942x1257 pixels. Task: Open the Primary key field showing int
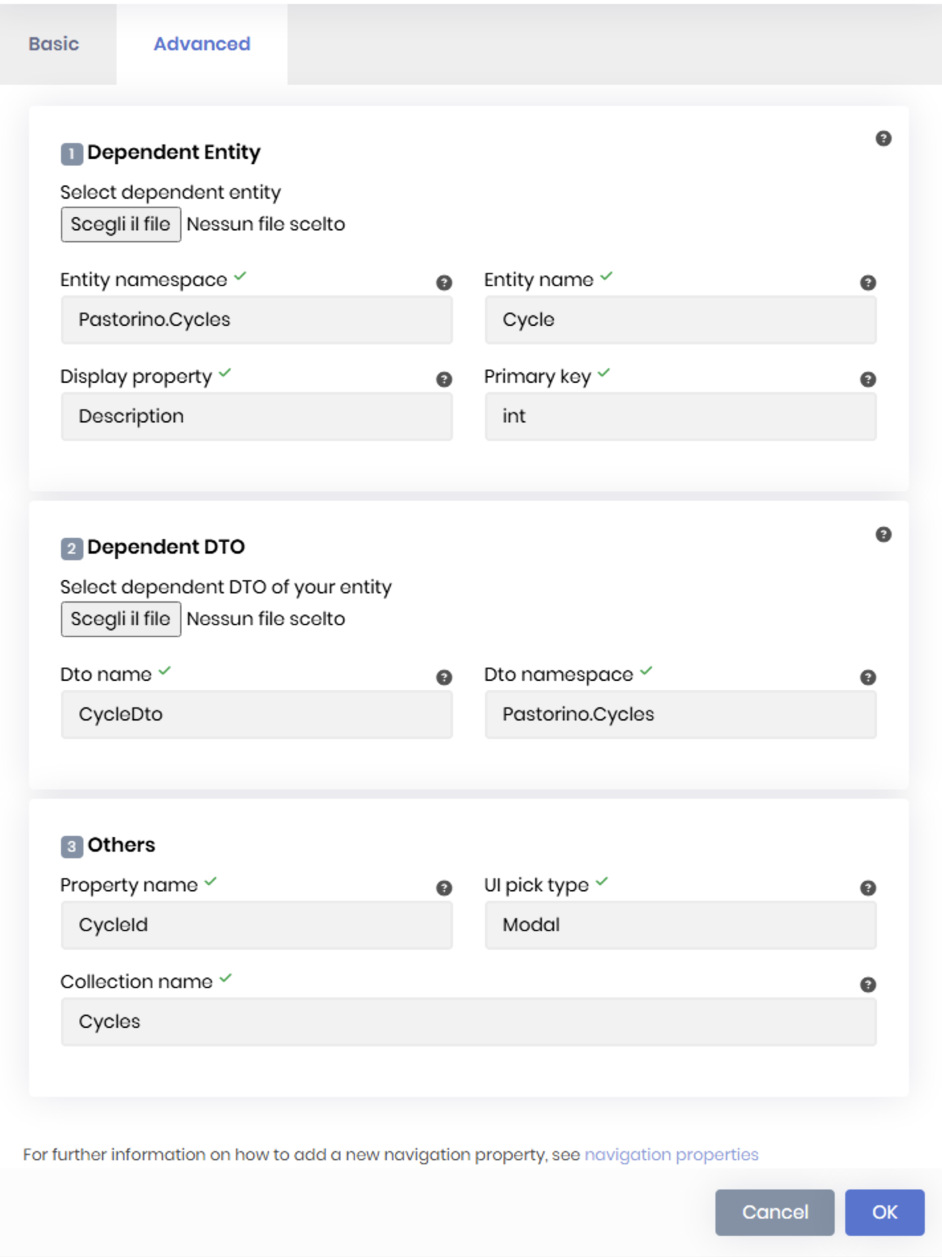pyautogui.click(x=680, y=417)
